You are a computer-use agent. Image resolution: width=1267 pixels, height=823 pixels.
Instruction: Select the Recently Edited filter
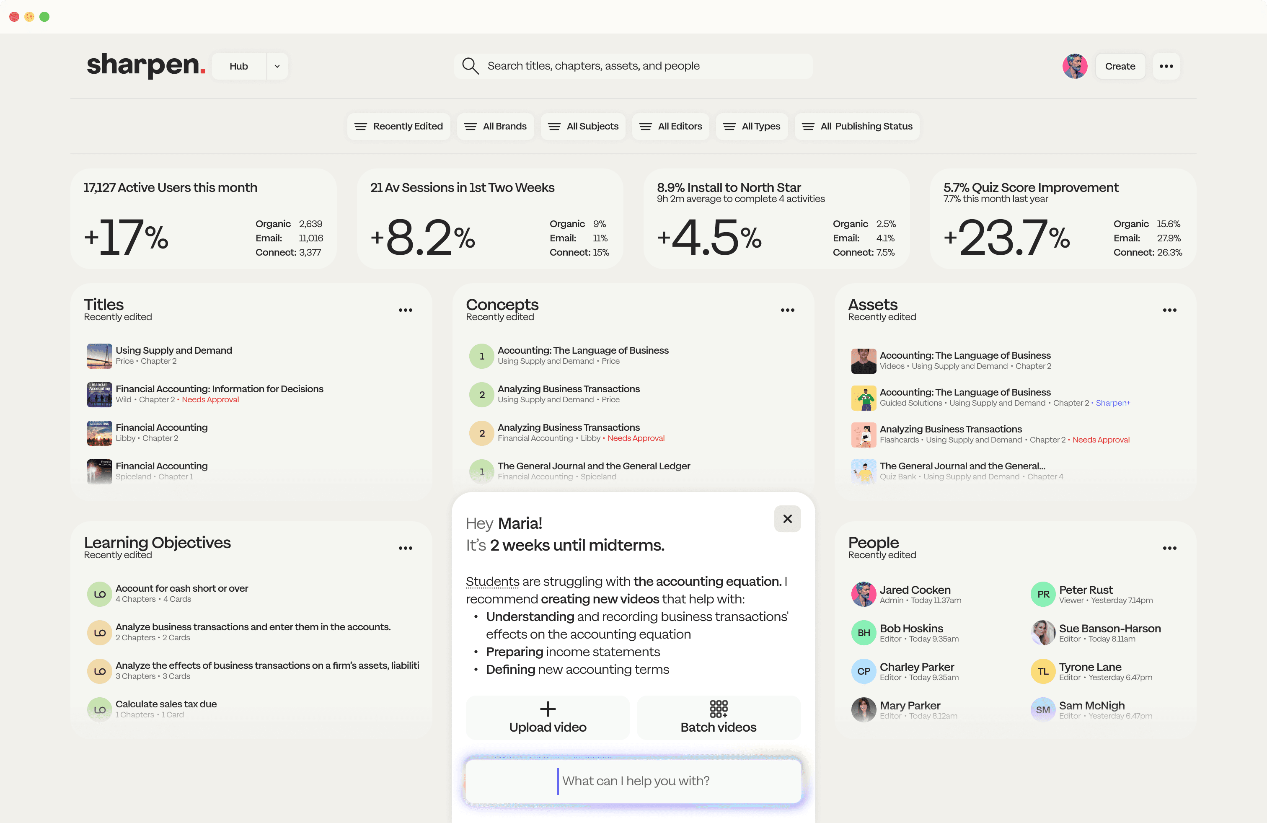coord(398,126)
